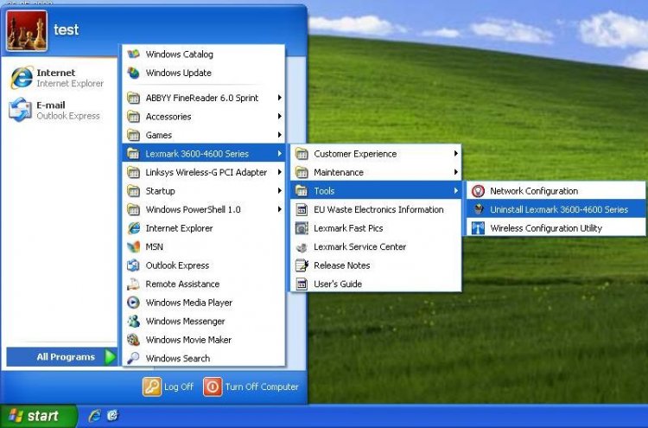This screenshot has height=428, width=648.
Task: Click the All Programs label
Action: click(66, 357)
